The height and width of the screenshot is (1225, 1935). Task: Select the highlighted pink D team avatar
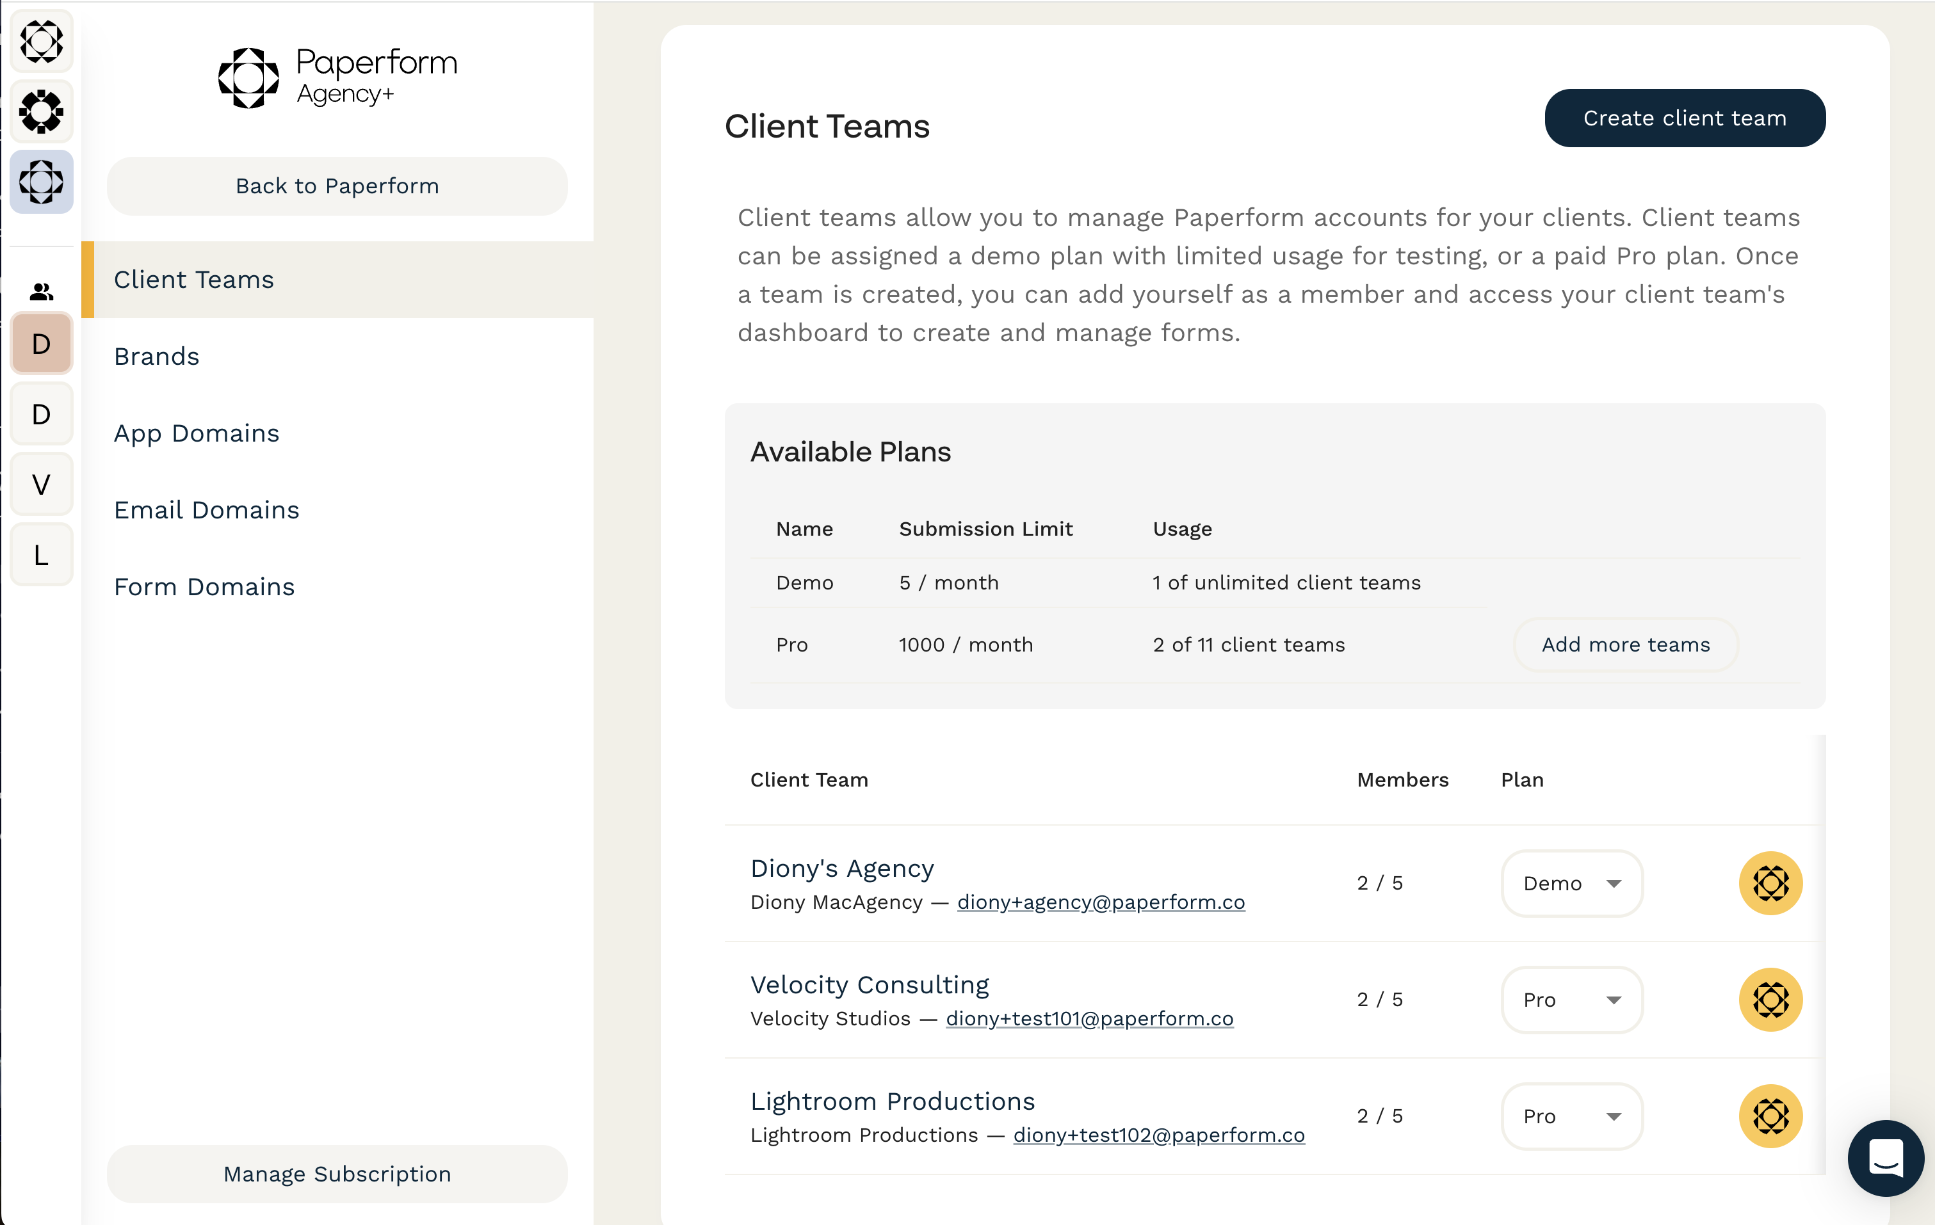[x=41, y=344]
